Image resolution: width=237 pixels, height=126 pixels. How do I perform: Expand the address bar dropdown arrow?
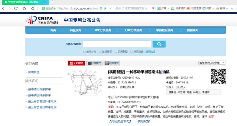click(110, 8)
